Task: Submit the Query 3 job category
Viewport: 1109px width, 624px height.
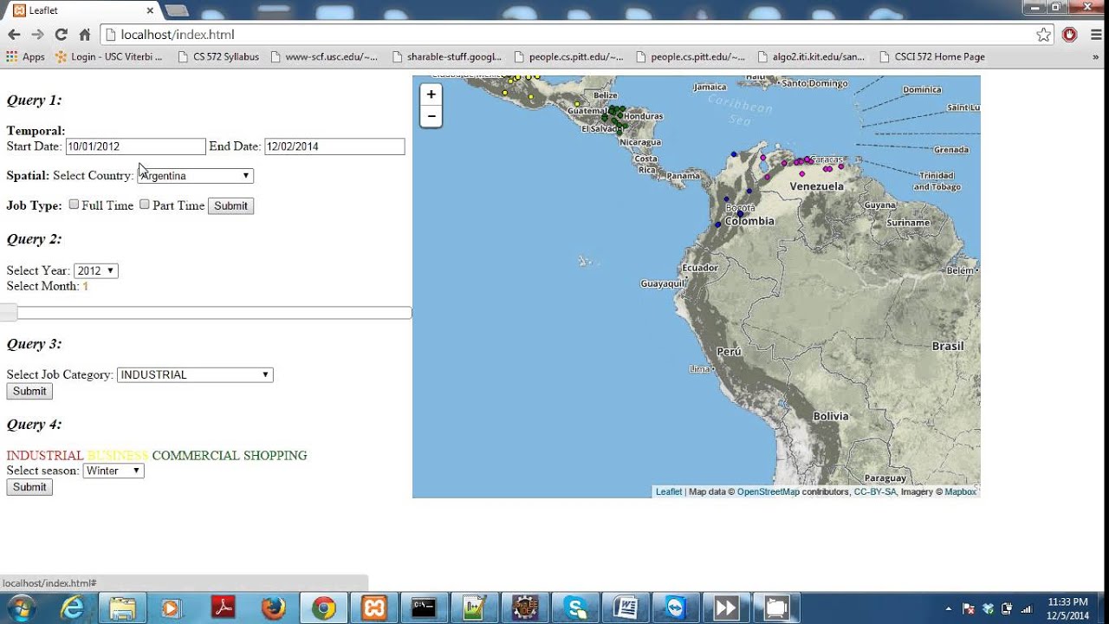Action: click(29, 392)
